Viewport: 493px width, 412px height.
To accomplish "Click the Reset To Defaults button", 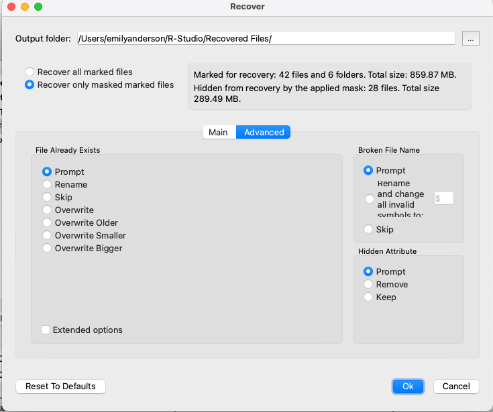I will (60, 387).
